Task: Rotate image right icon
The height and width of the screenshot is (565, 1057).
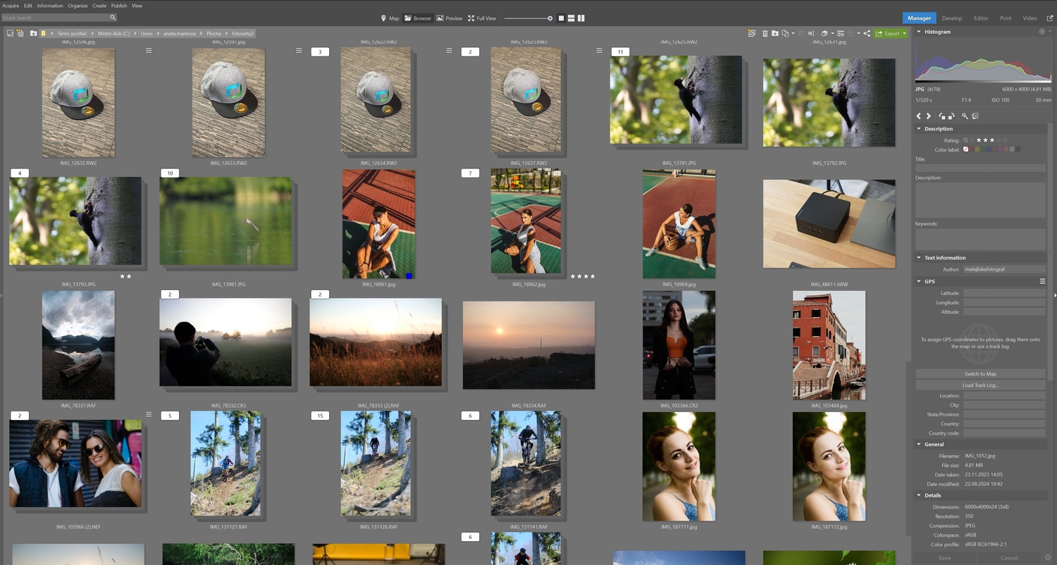Action: tap(951, 116)
